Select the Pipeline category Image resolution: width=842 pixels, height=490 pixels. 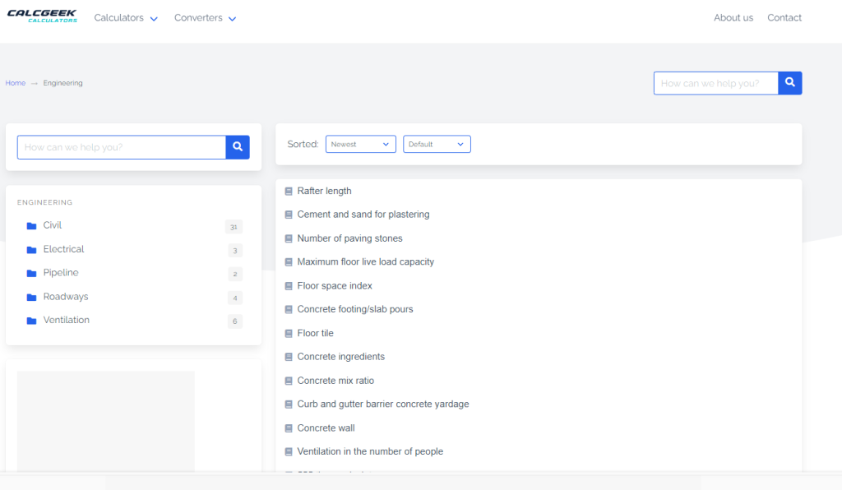(x=61, y=273)
